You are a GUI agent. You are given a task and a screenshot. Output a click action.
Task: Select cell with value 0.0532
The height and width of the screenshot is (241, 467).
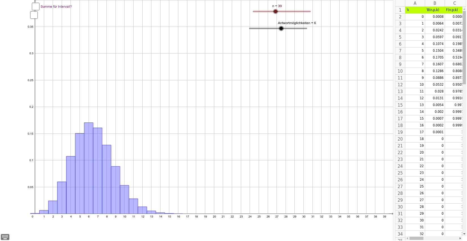pos(435,85)
